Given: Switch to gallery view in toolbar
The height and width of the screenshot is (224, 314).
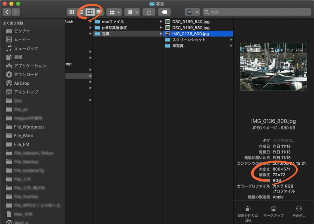Looking at the screenshot, I should [x=99, y=12].
